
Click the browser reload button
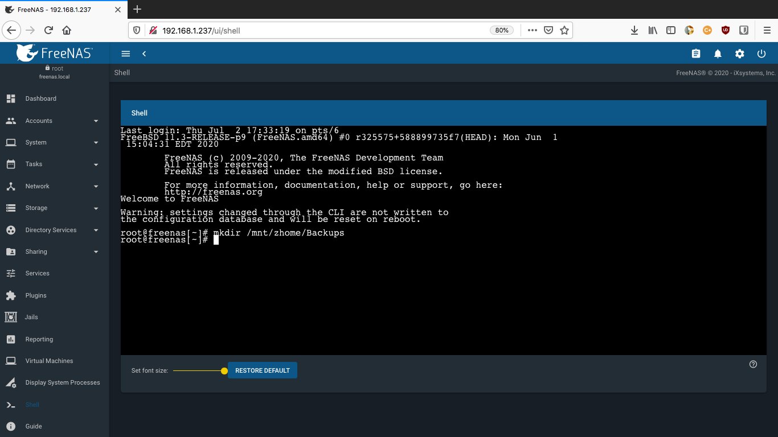[x=48, y=30]
